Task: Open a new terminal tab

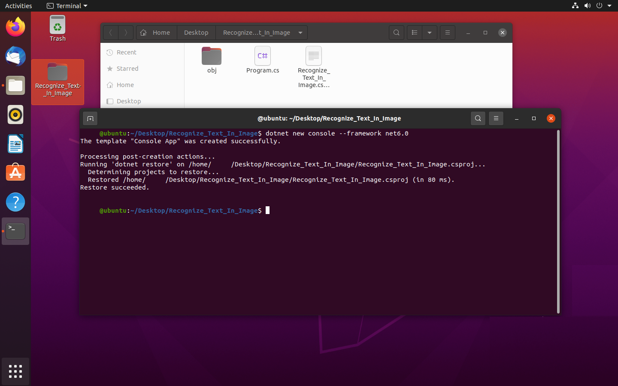Action: pos(90,118)
